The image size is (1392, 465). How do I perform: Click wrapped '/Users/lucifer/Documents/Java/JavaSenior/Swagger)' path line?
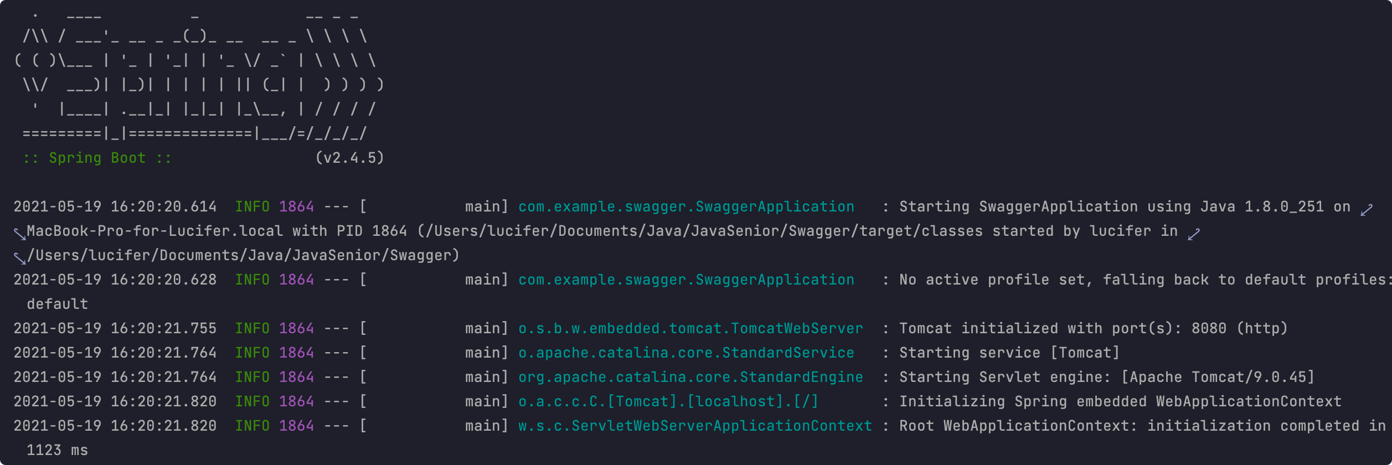click(x=244, y=255)
